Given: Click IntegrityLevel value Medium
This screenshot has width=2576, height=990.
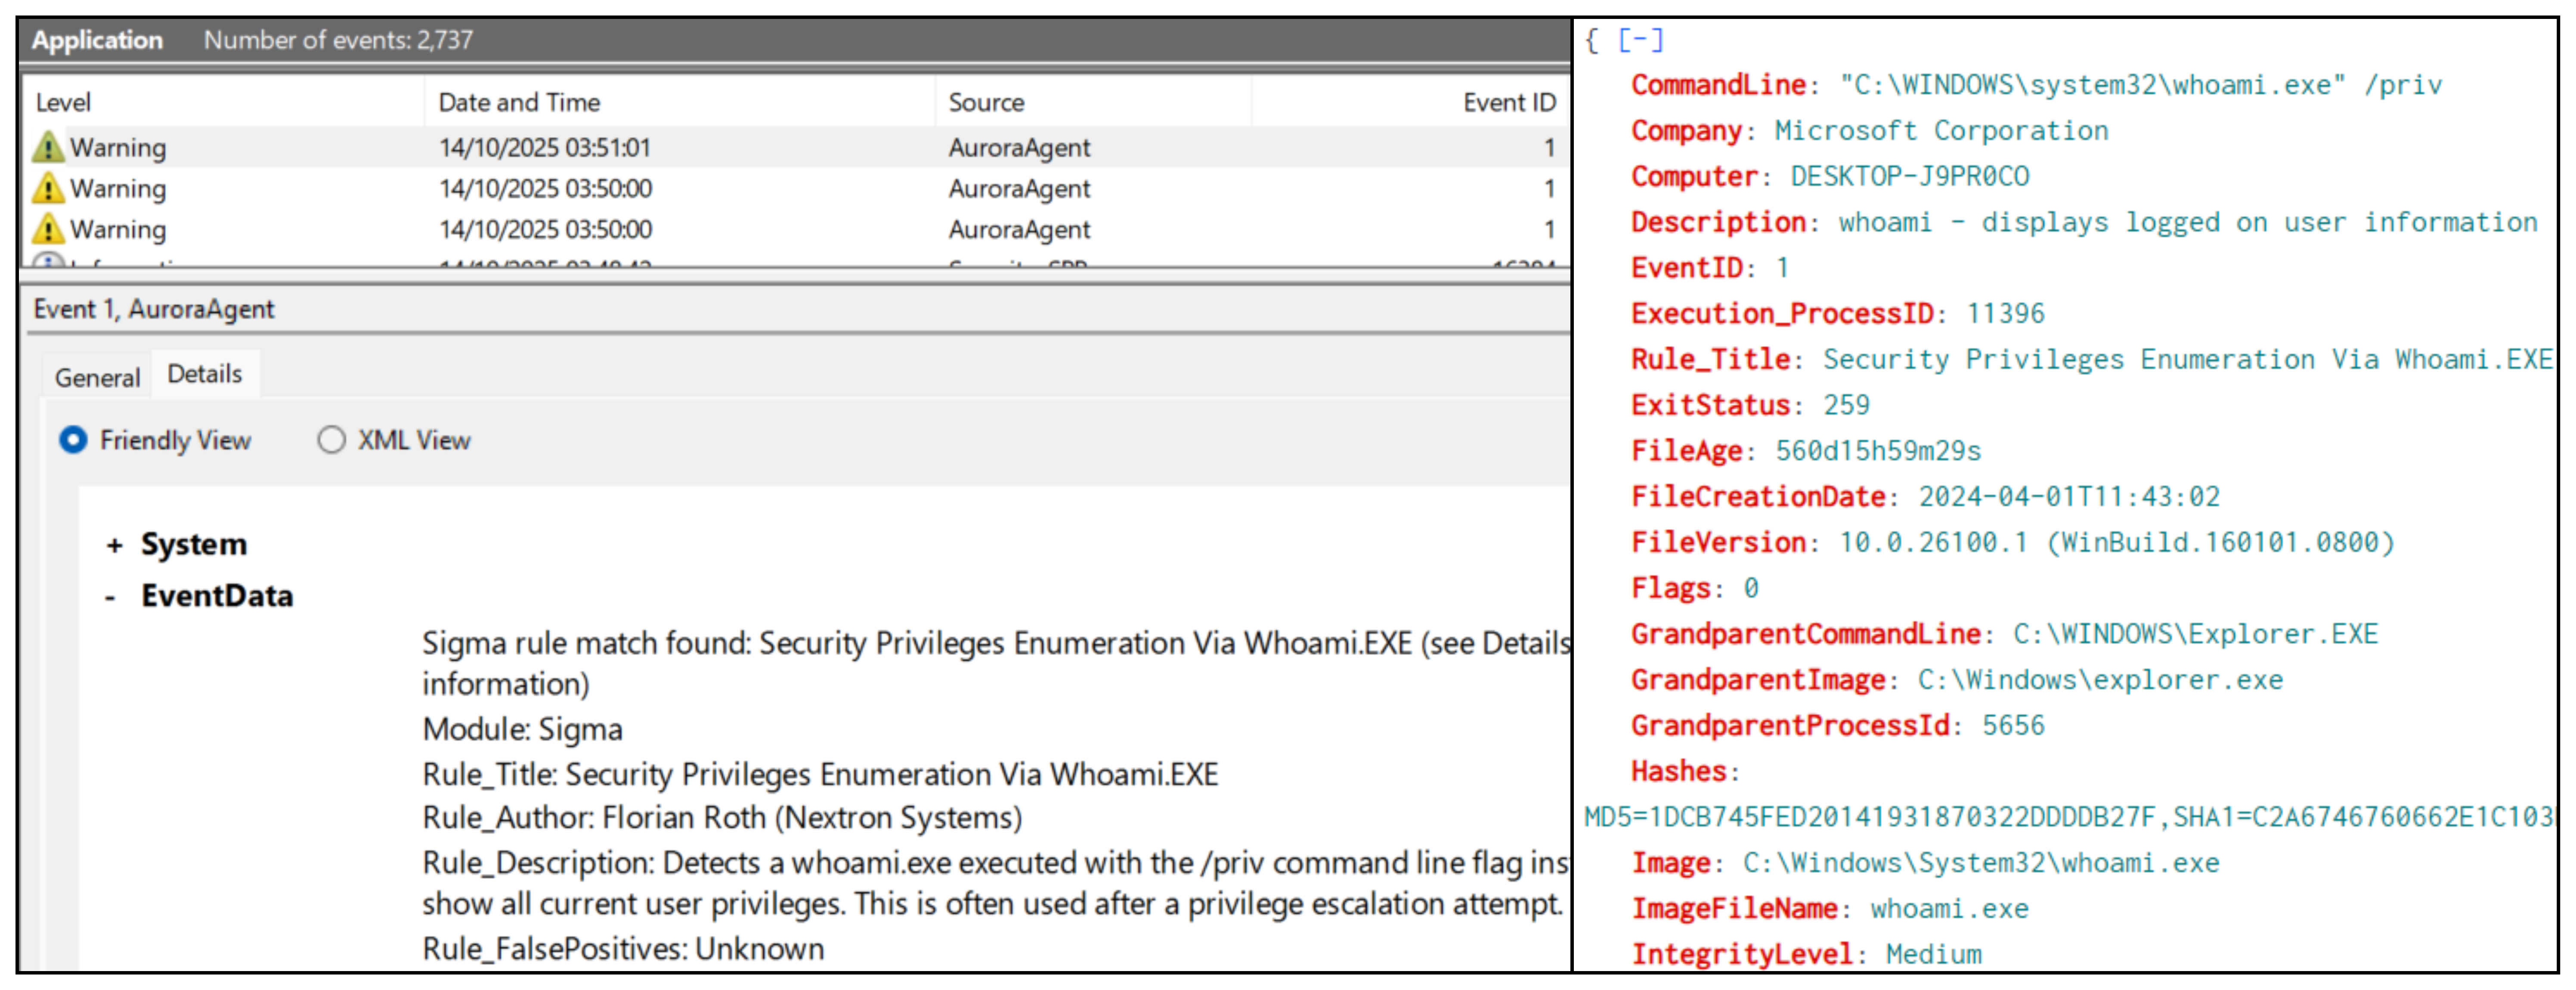Looking at the screenshot, I should click(x=1933, y=954).
